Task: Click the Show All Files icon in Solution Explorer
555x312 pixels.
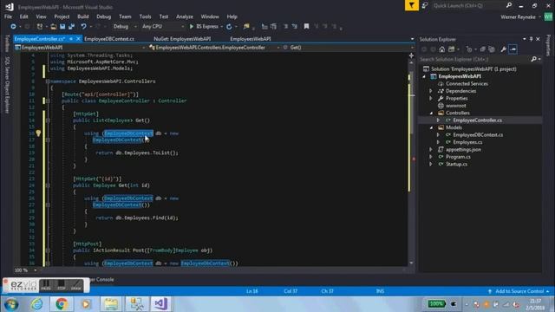Action: point(492,49)
